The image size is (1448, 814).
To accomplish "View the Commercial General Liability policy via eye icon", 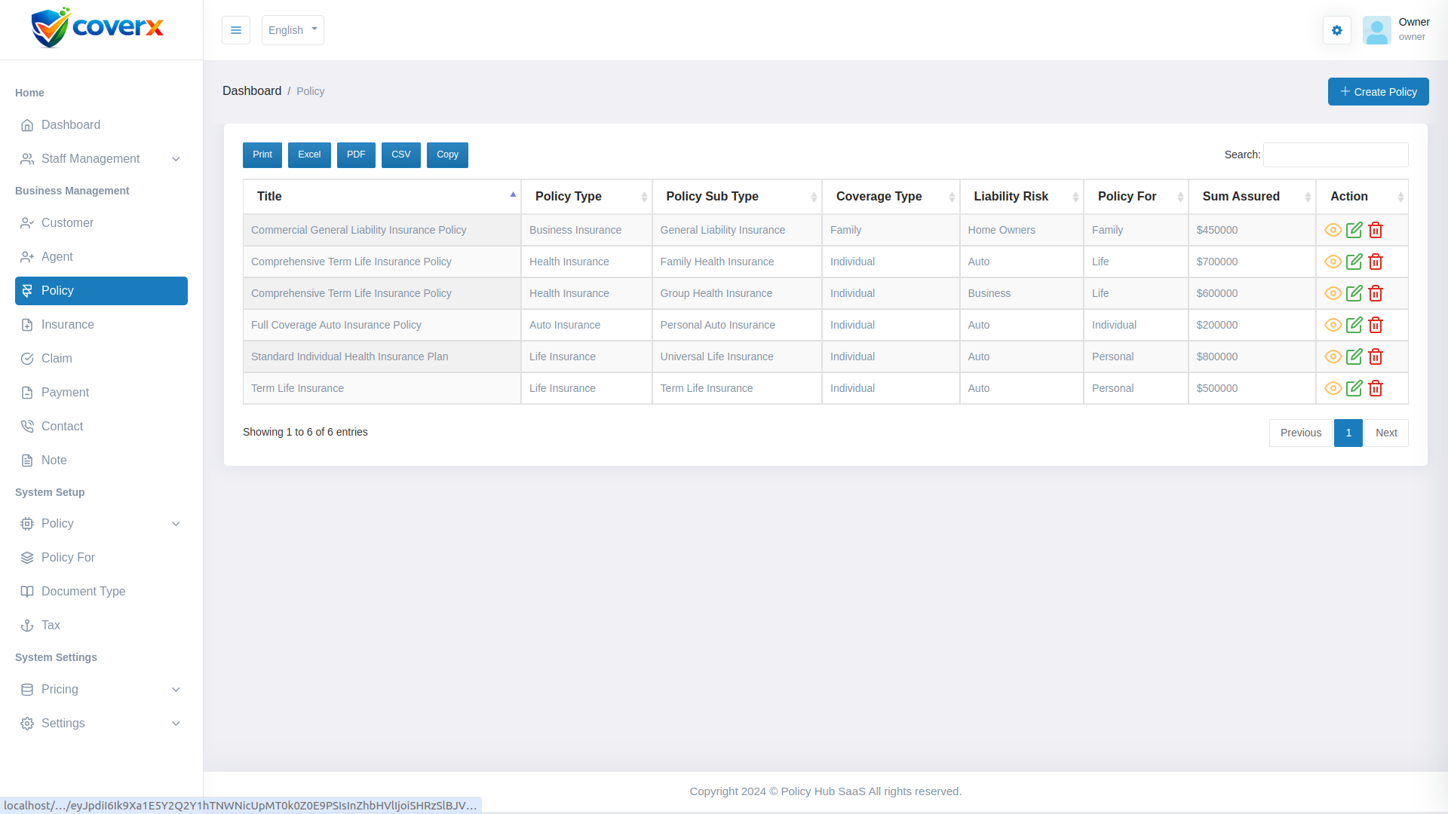I will [x=1333, y=230].
